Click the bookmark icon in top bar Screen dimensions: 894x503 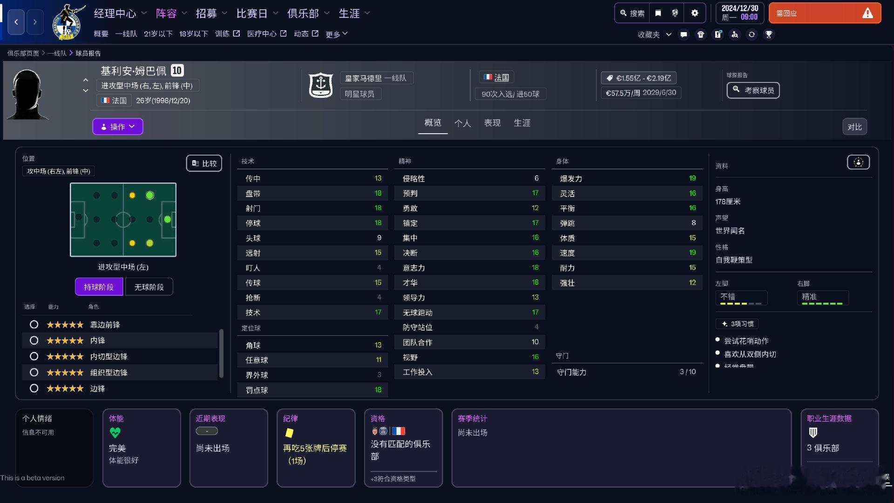pos(658,13)
